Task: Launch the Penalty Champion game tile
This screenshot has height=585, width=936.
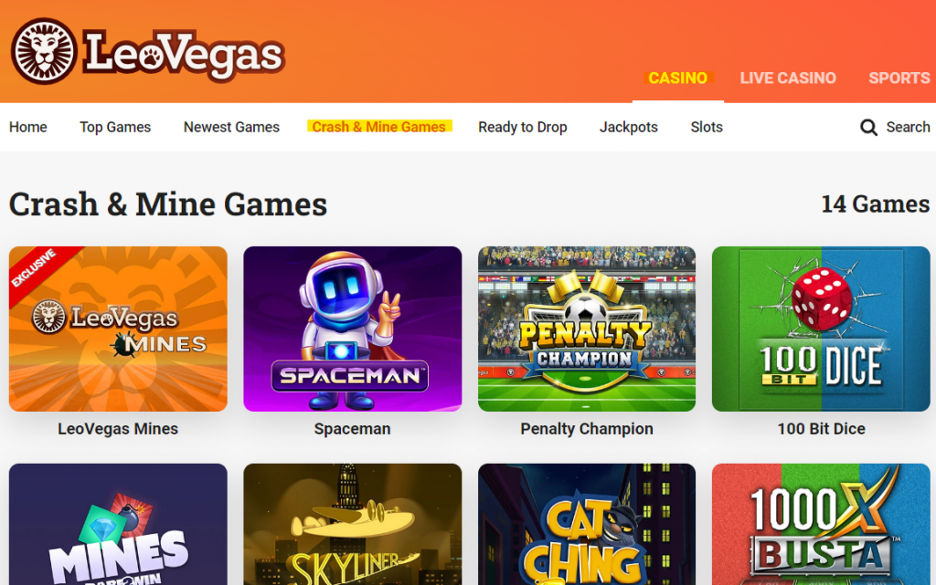Action: tap(587, 329)
